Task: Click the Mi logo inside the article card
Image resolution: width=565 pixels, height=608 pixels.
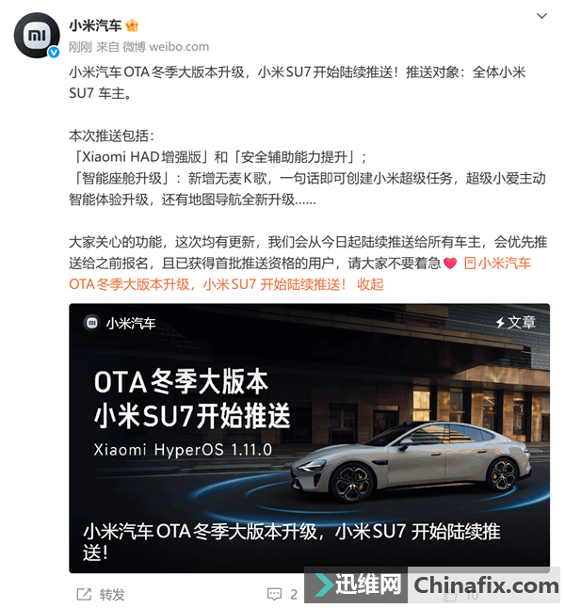Action: 92,323
